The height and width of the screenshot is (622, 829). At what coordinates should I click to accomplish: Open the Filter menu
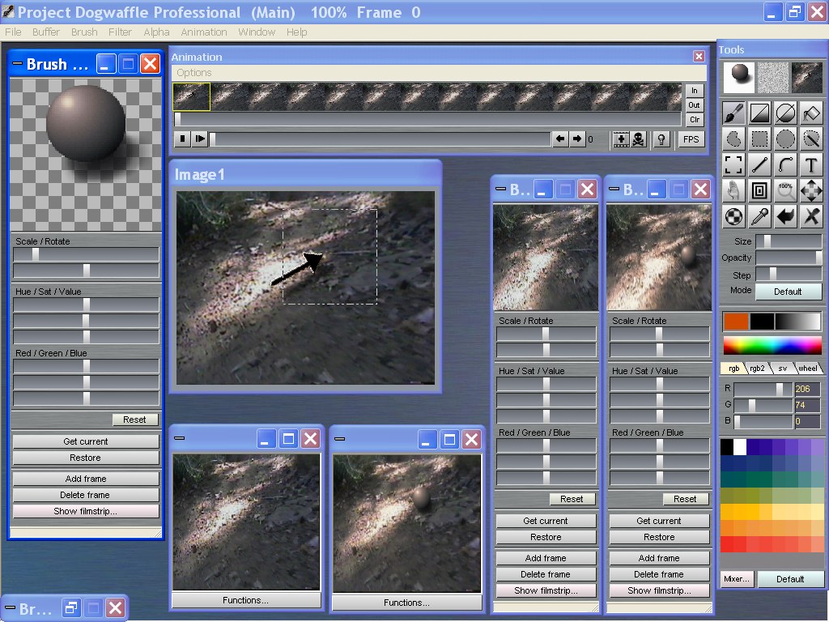coord(120,32)
